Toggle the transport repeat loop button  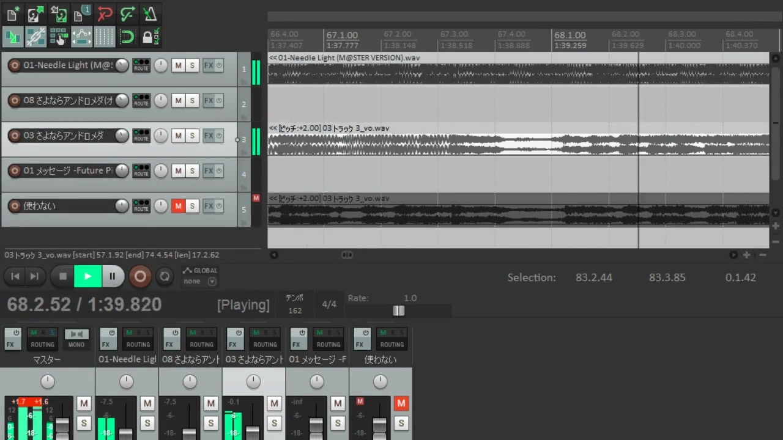(165, 276)
